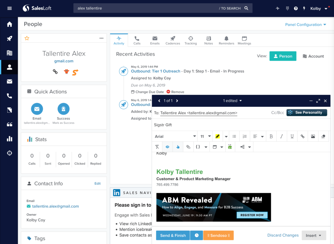334x244 pixels.
Task: Click the eraser icon in editor toolbar
Action: [x=323, y=136]
